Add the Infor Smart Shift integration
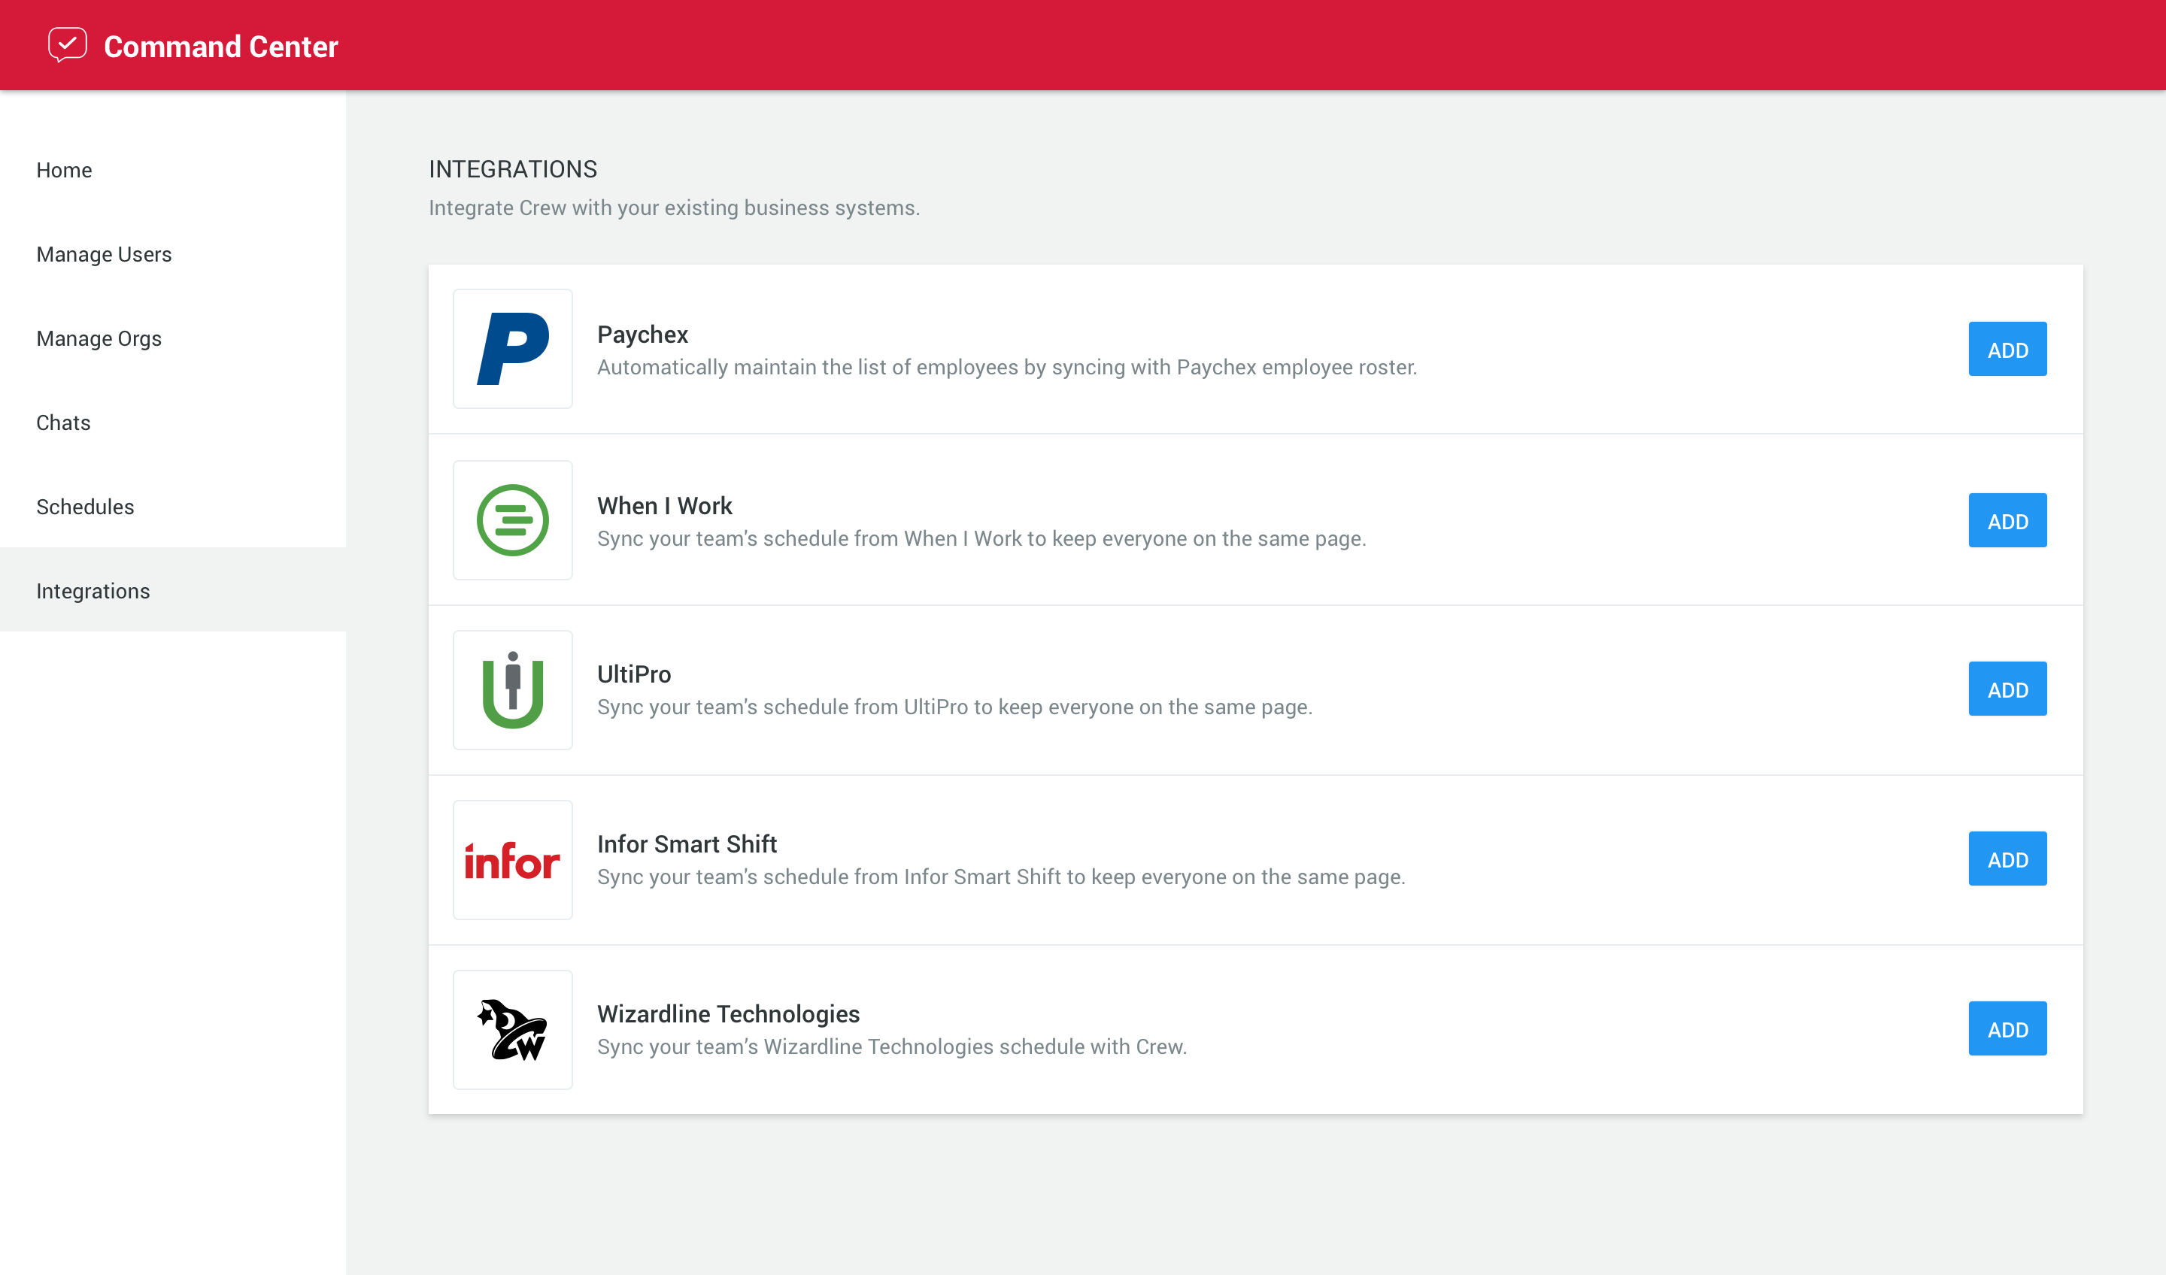The width and height of the screenshot is (2166, 1275). [x=2007, y=859]
